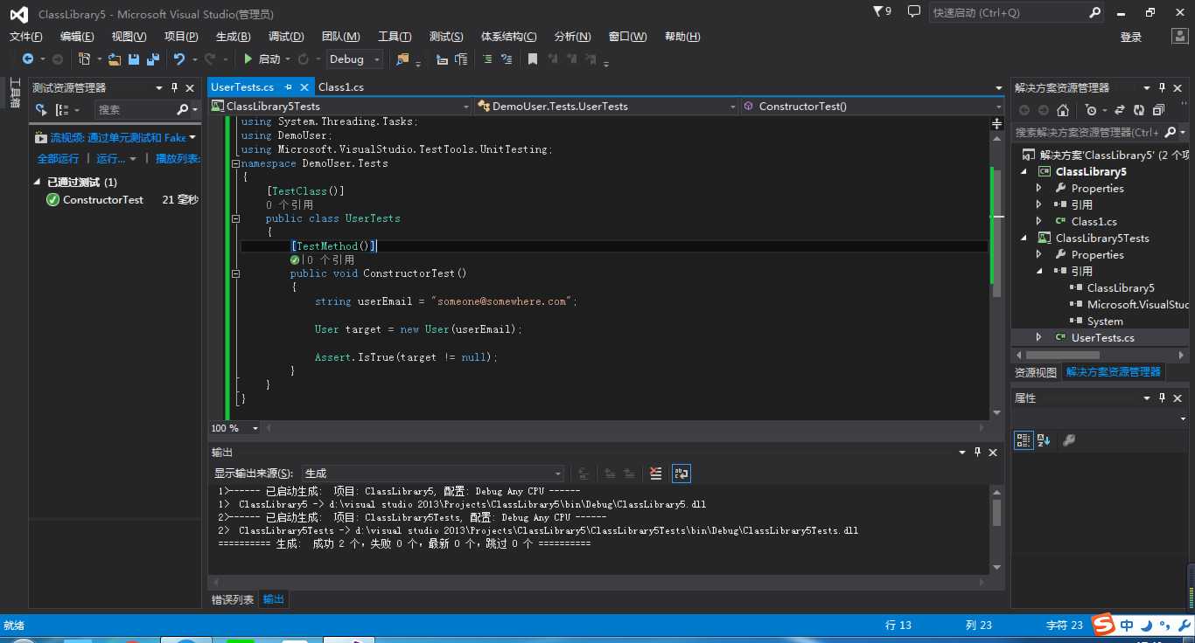
Task: Click the 播放列表 playlist link
Action: coord(178,158)
